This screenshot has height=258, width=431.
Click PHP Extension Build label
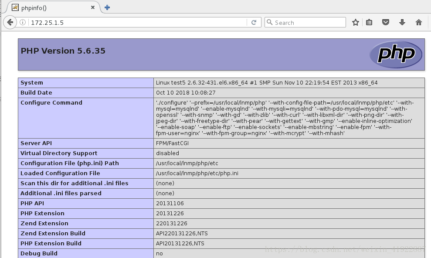pyautogui.click(x=51, y=244)
